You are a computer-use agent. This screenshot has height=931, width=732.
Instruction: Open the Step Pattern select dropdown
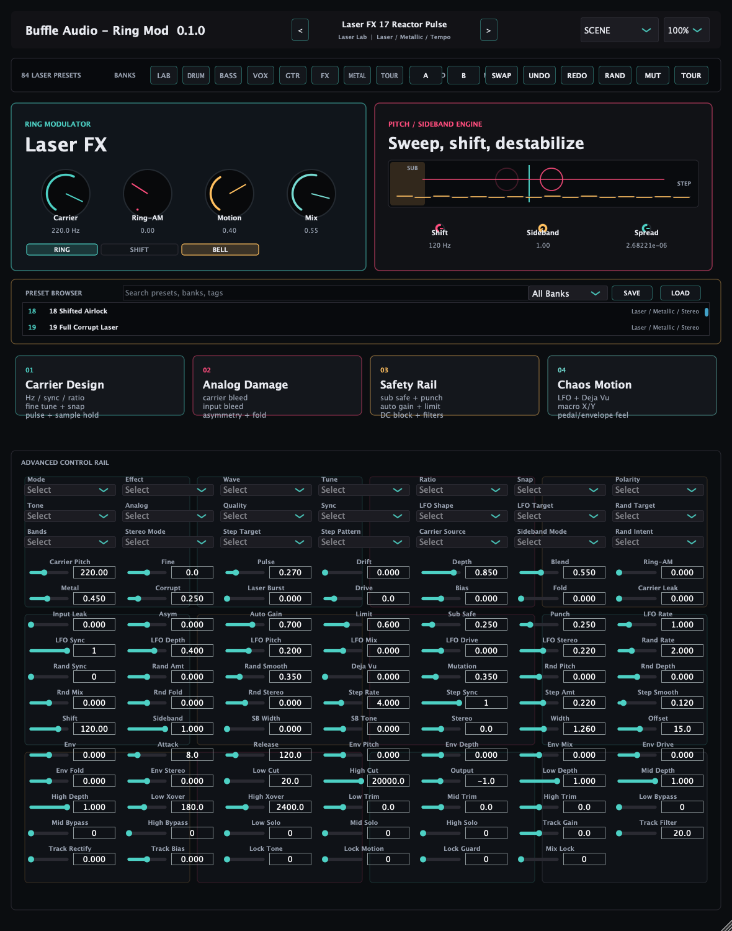[364, 542]
